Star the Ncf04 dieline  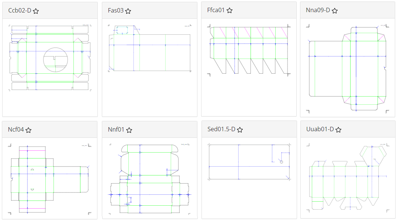(x=28, y=130)
